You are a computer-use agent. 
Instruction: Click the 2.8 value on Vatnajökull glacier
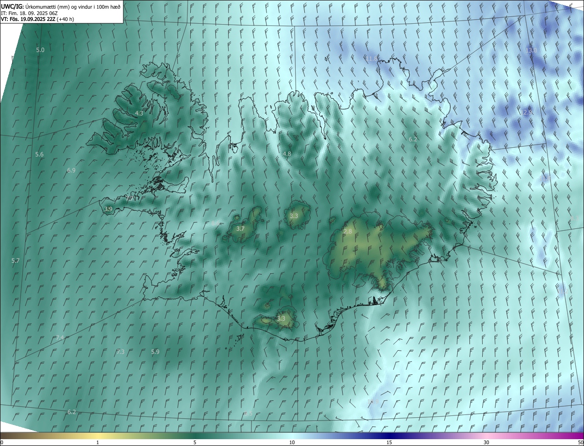coord(348,232)
